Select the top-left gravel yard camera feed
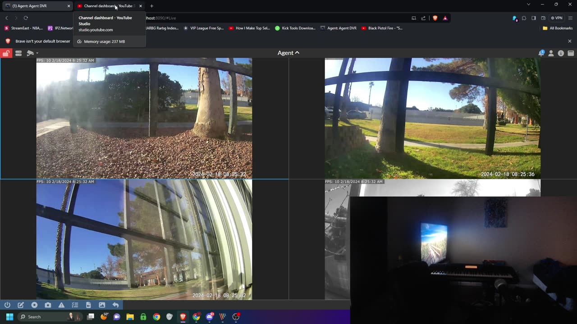This screenshot has width=577, height=324. pos(144,118)
